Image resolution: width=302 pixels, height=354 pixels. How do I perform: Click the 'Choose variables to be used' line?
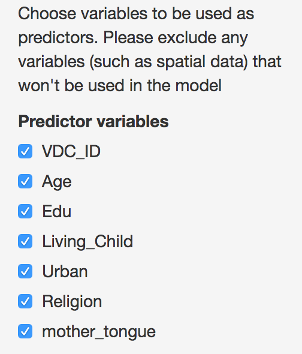pyautogui.click(x=136, y=14)
